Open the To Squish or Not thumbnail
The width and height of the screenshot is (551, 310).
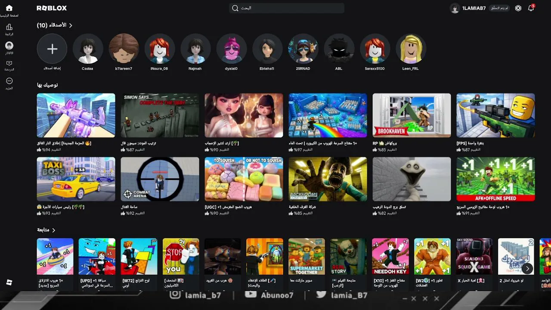pos(244,179)
